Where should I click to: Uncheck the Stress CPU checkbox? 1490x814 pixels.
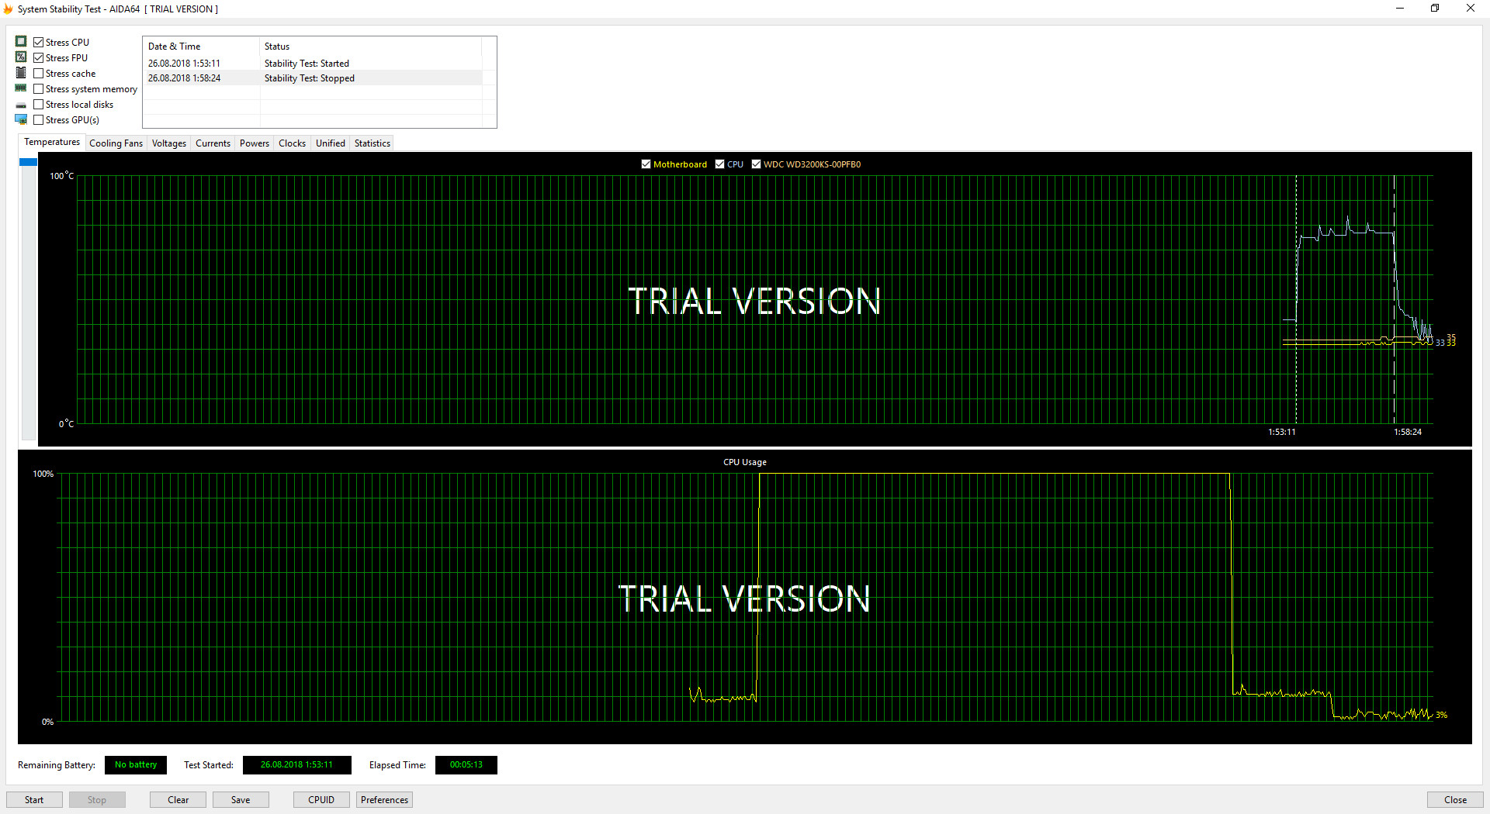(38, 43)
